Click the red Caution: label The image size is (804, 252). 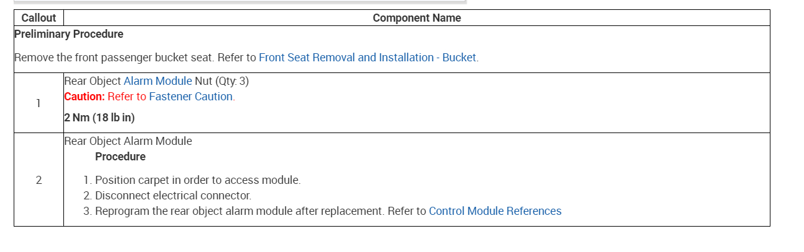pyautogui.click(x=85, y=97)
